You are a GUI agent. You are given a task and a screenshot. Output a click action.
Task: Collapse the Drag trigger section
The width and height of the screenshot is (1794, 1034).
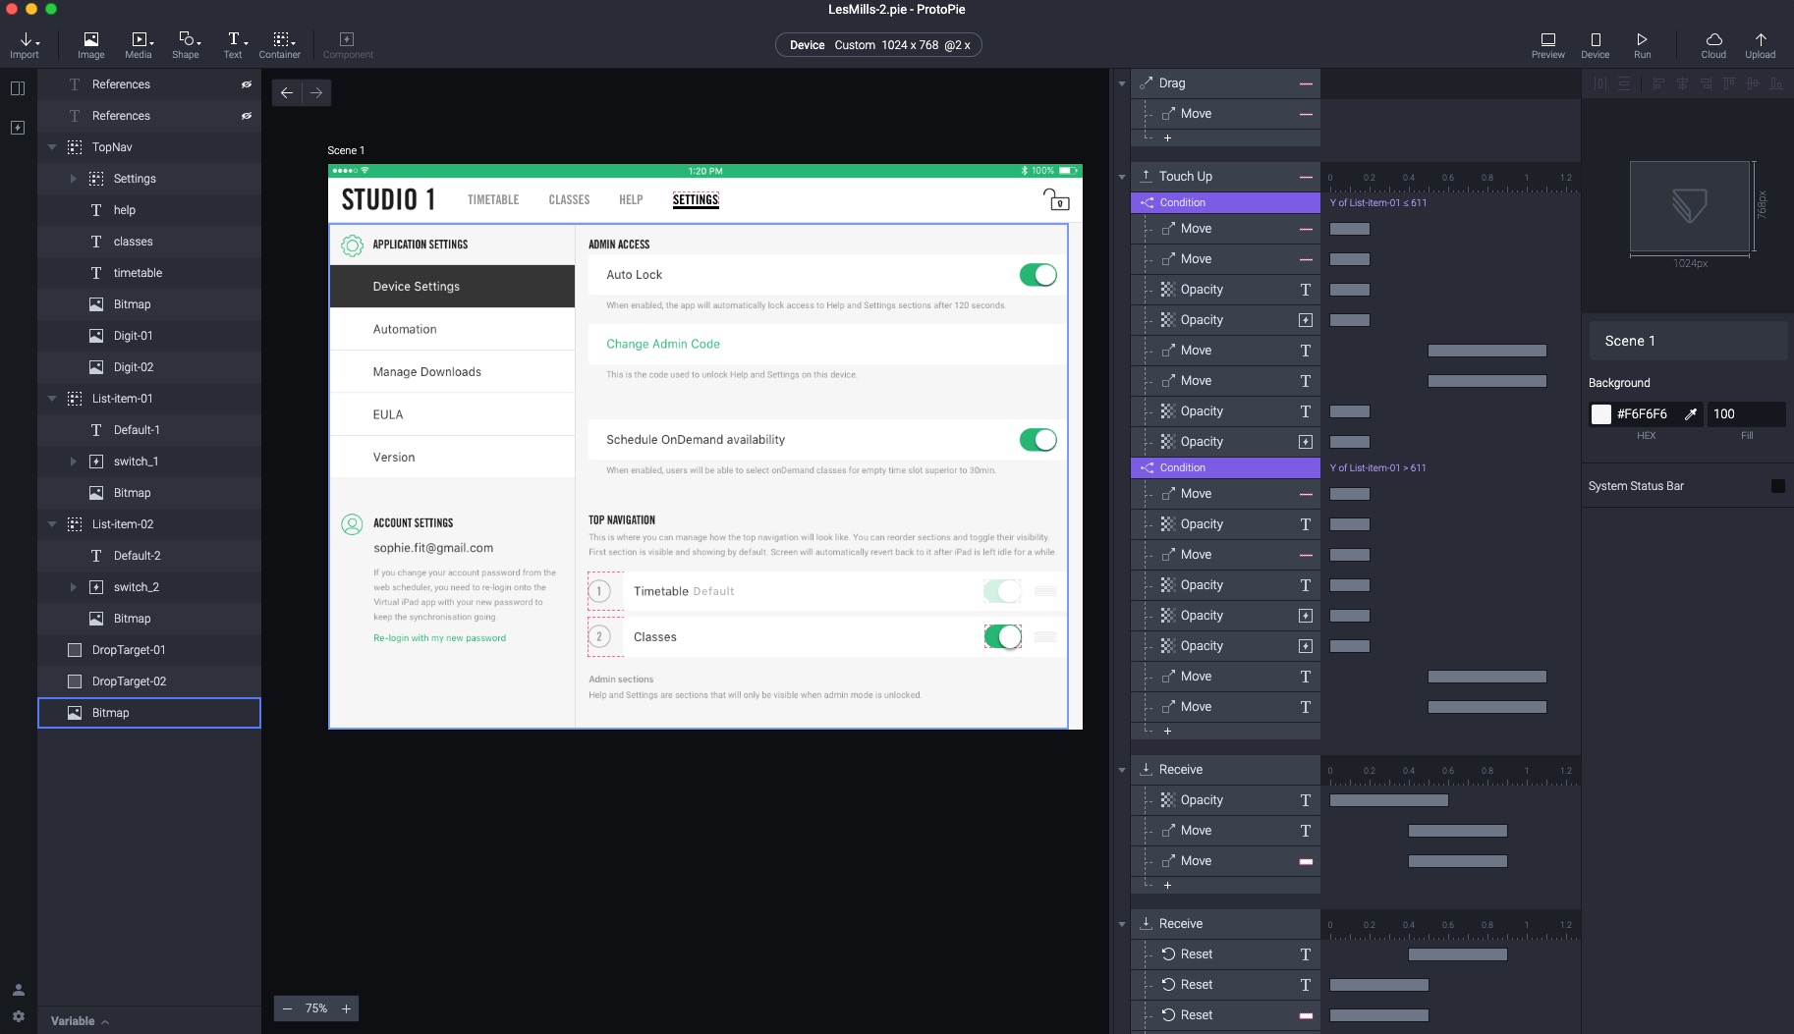click(x=1122, y=83)
